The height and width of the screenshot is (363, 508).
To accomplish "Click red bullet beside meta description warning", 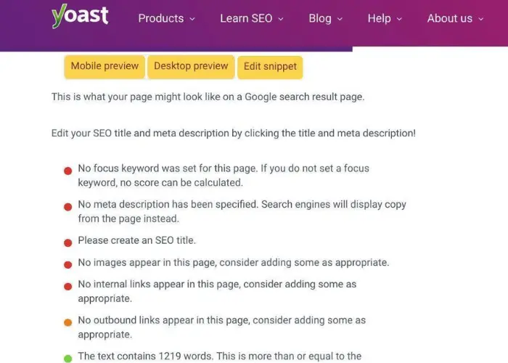I will coord(68,207).
